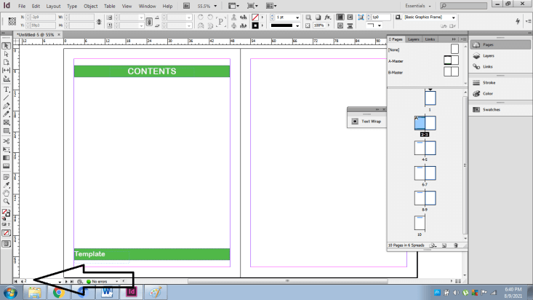The image size is (533, 300).
Task: Select the Scissors tool
Action: 6,141
